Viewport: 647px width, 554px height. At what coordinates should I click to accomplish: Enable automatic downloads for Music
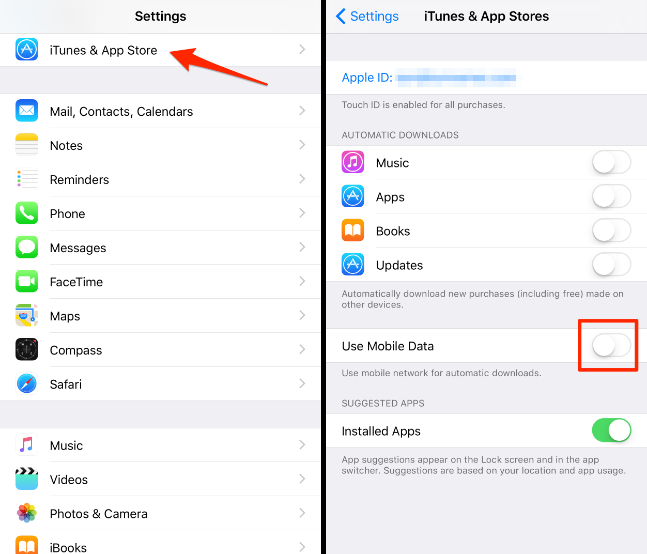coord(611,162)
